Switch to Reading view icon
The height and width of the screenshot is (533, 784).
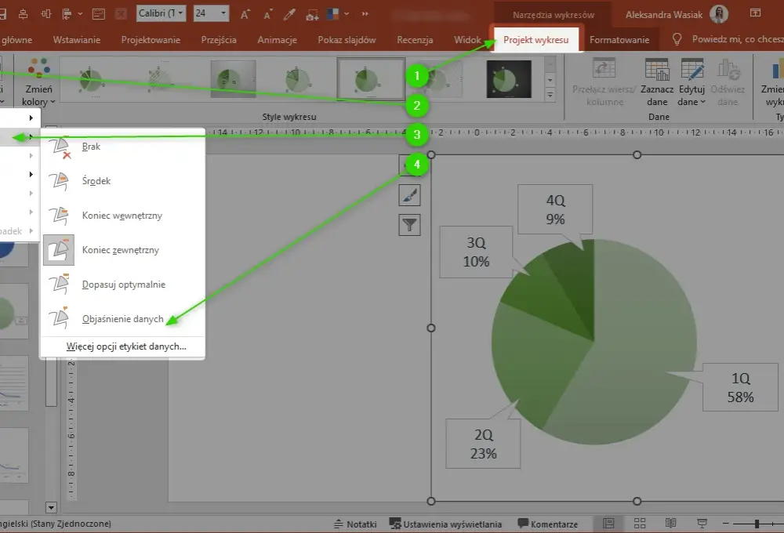coord(670,524)
